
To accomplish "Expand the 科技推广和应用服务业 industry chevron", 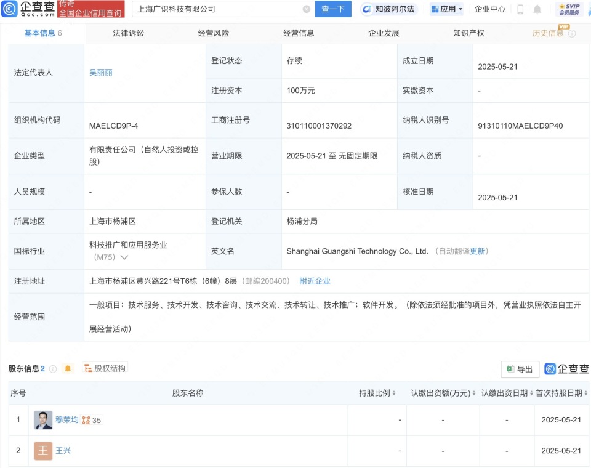I will pos(124,257).
